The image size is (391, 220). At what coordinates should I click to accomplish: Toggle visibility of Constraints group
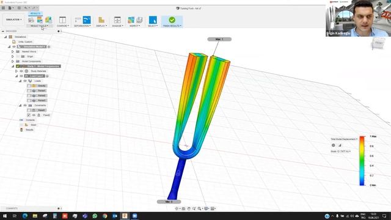tap(25, 105)
